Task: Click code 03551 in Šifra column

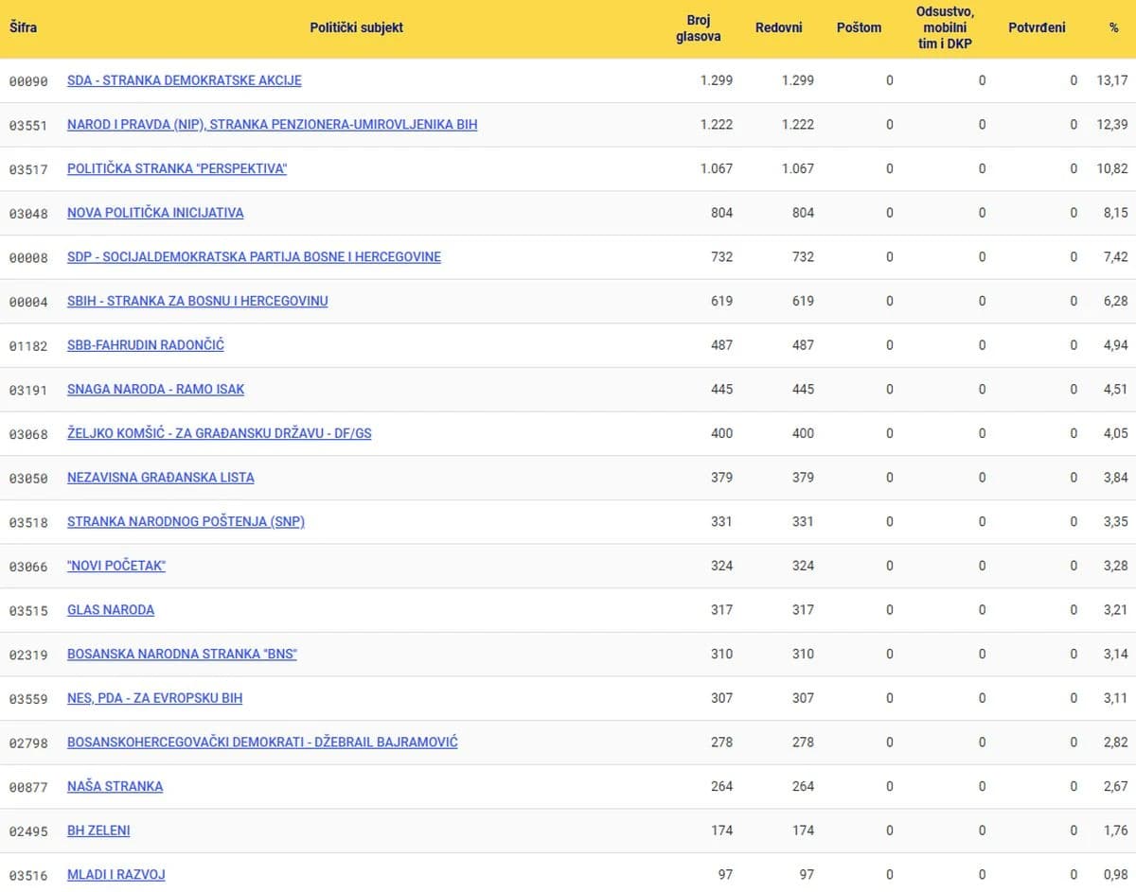Action: click(28, 126)
